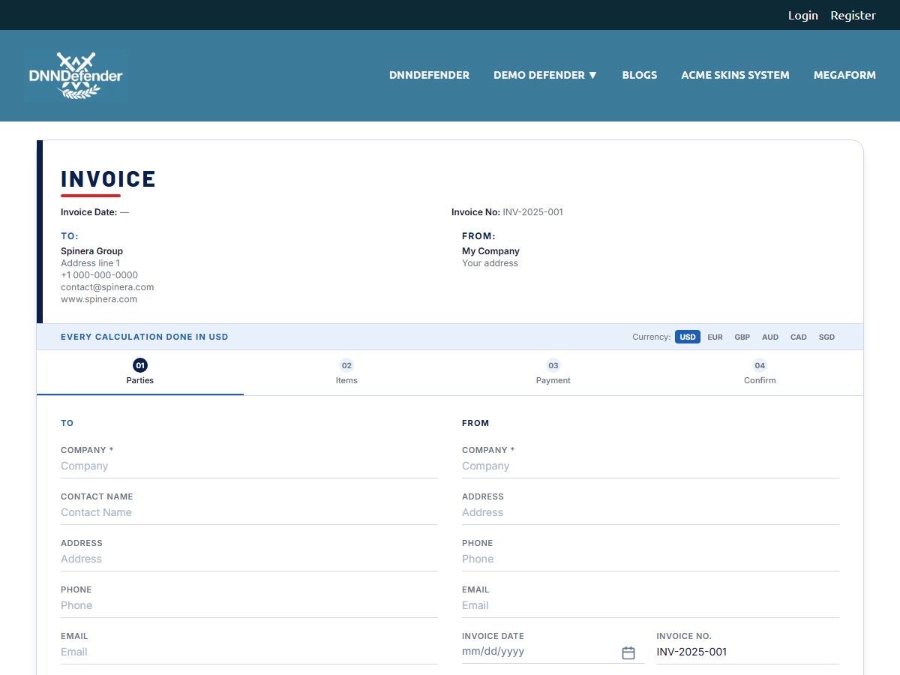The height and width of the screenshot is (675, 900).
Task: Go to the Payment step
Action: coord(553,372)
